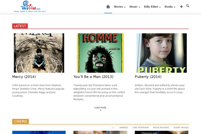
Task: Click the red Latest section heading
Action: coord(20,26)
